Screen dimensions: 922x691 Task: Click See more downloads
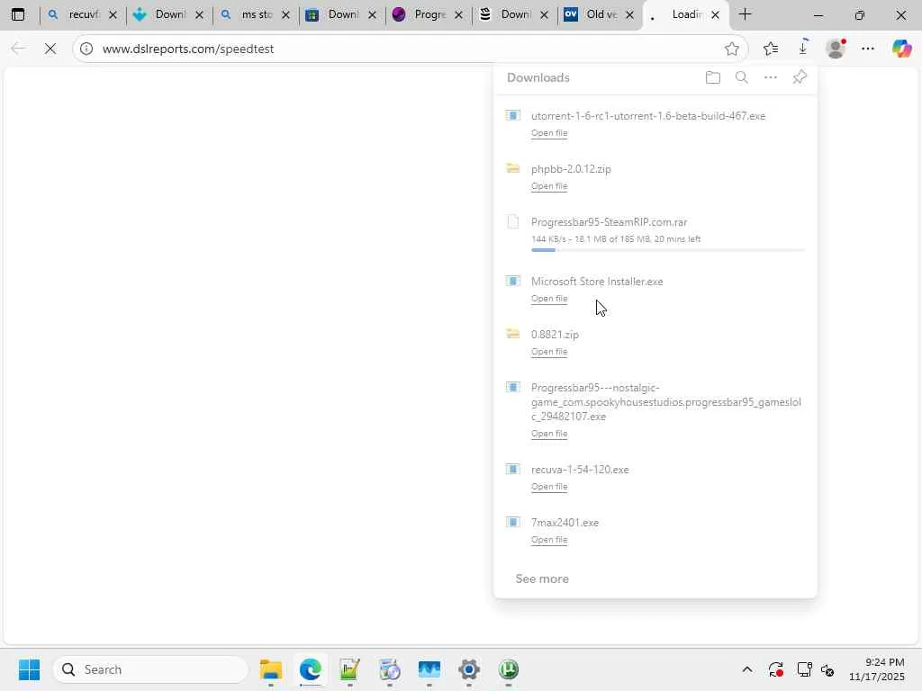pyautogui.click(x=541, y=579)
